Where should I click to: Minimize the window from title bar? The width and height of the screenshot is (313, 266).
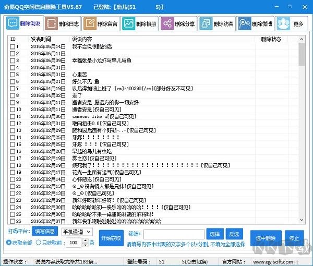point(276,7)
